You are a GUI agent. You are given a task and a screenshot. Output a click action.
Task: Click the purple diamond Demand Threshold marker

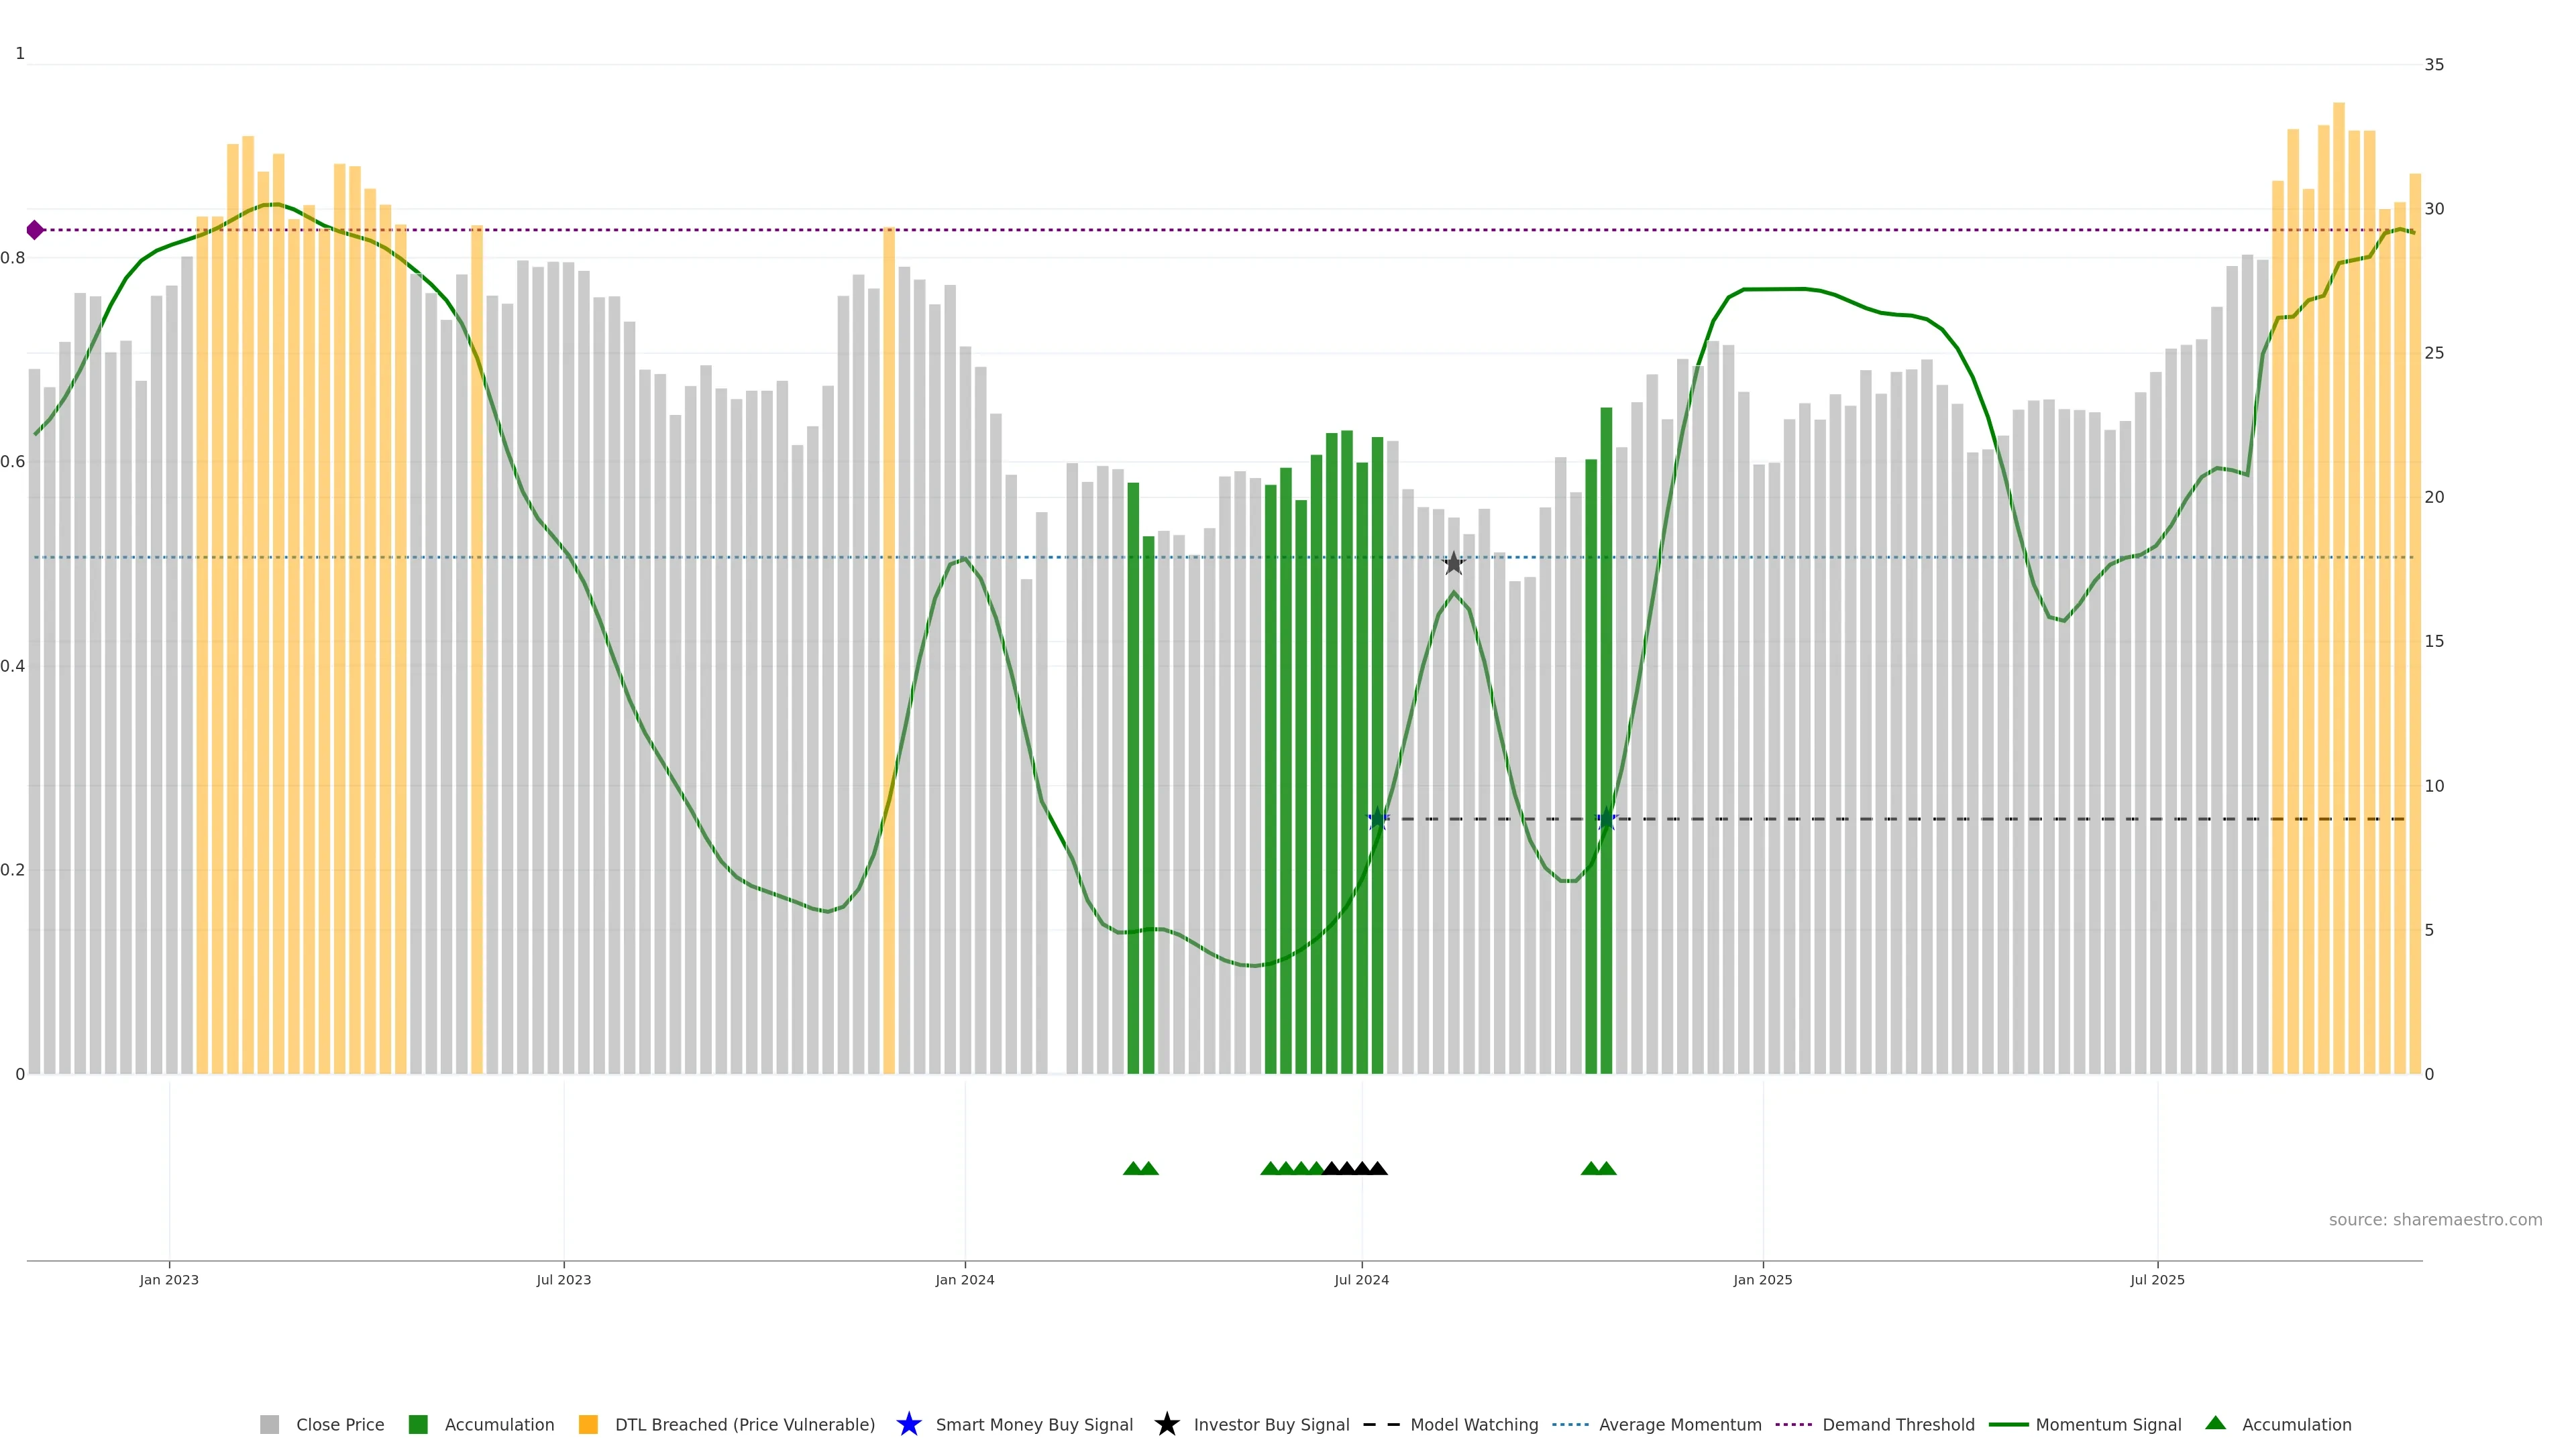[x=35, y=230]
